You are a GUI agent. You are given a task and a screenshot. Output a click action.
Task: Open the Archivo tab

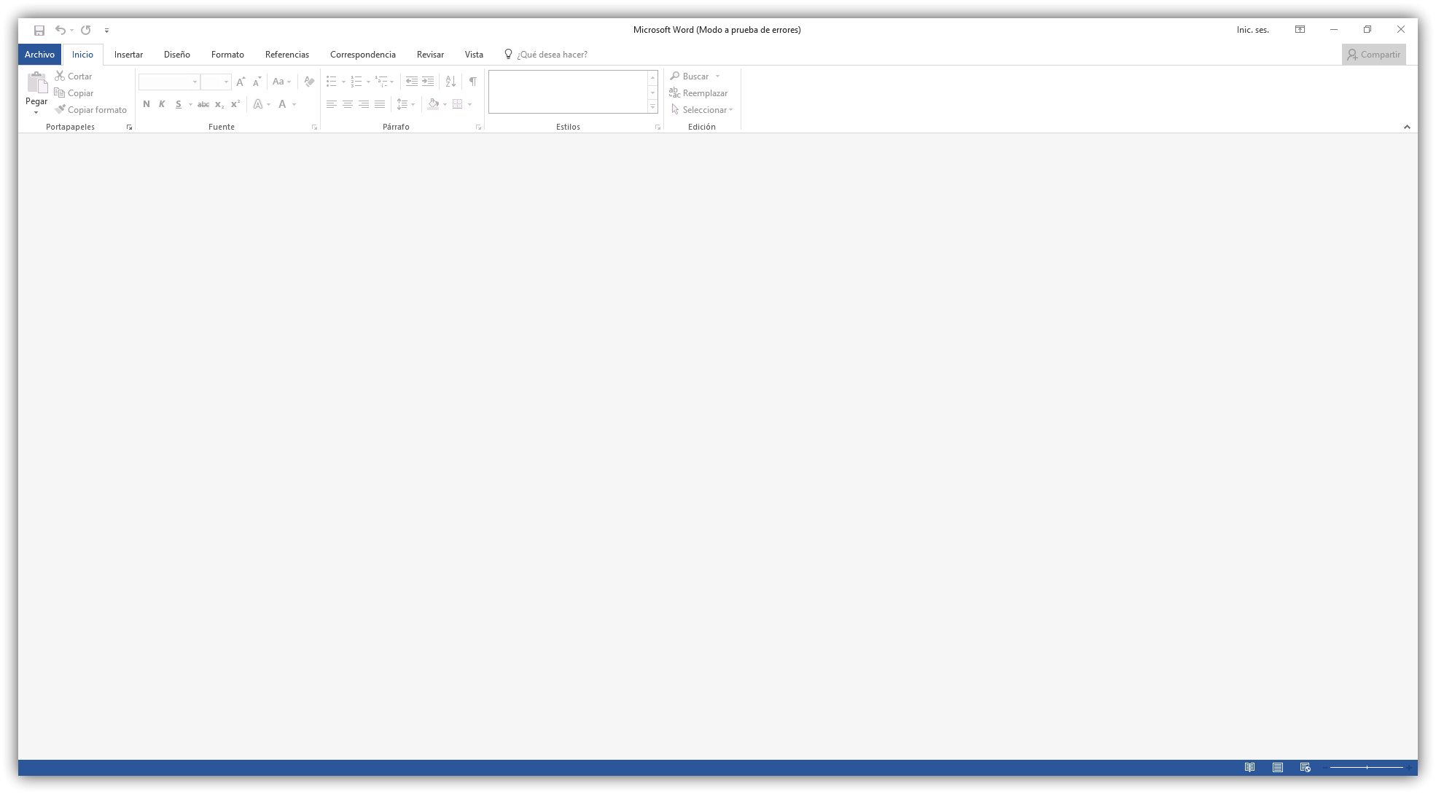coord(39,55)
